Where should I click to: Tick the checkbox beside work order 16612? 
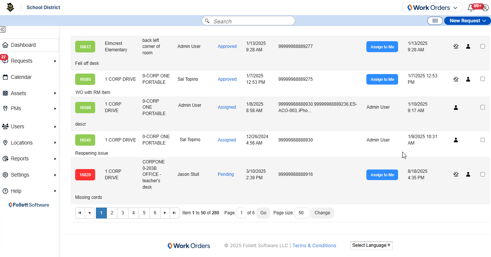482,46
